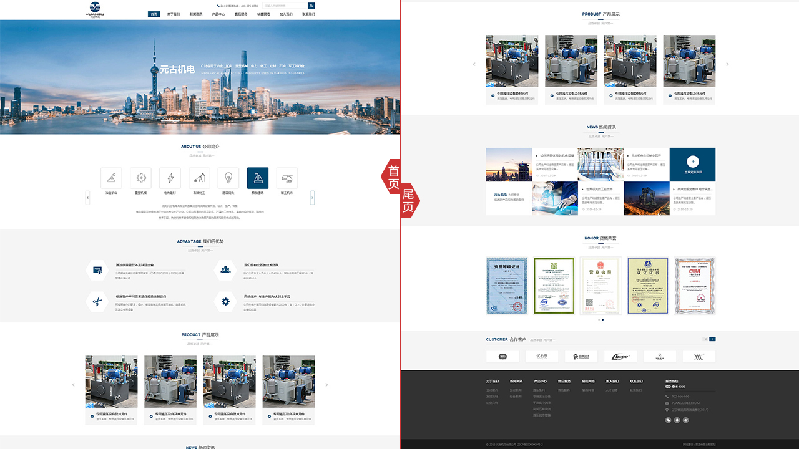Image resolution: width=799 pixels, height=449 pixels.
Task: Select the lightning bolt industry icon
Action: [170, 178]
